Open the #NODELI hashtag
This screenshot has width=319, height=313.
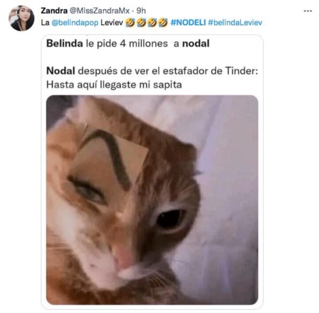[x=188, y=22]
